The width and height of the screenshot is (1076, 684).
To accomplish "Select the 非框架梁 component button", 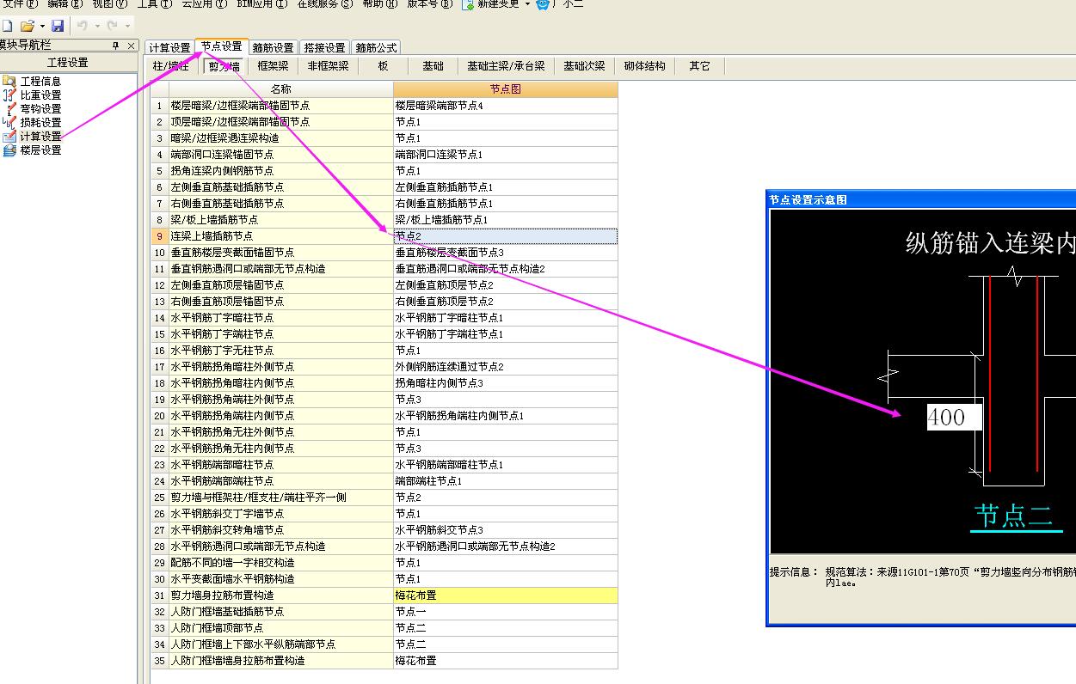I will 328,66.
